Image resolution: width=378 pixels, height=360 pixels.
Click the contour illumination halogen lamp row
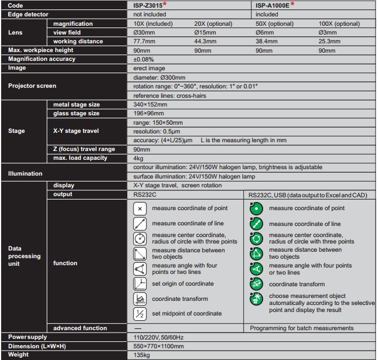point(251,167)
